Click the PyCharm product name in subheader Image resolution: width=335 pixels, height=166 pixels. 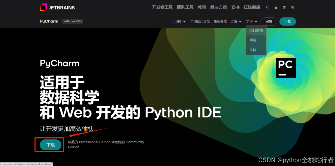coord(49,21)
